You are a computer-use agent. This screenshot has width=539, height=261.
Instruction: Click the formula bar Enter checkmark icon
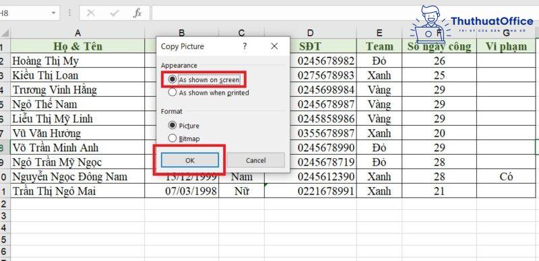(x=114, y=13)
